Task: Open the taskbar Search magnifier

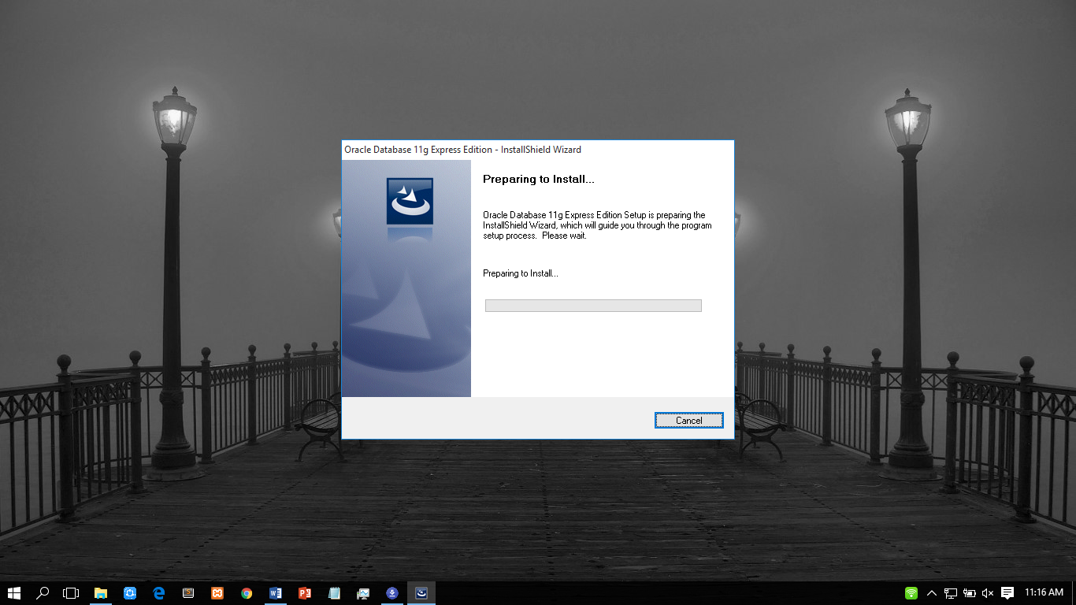Action: pos(43,593)
